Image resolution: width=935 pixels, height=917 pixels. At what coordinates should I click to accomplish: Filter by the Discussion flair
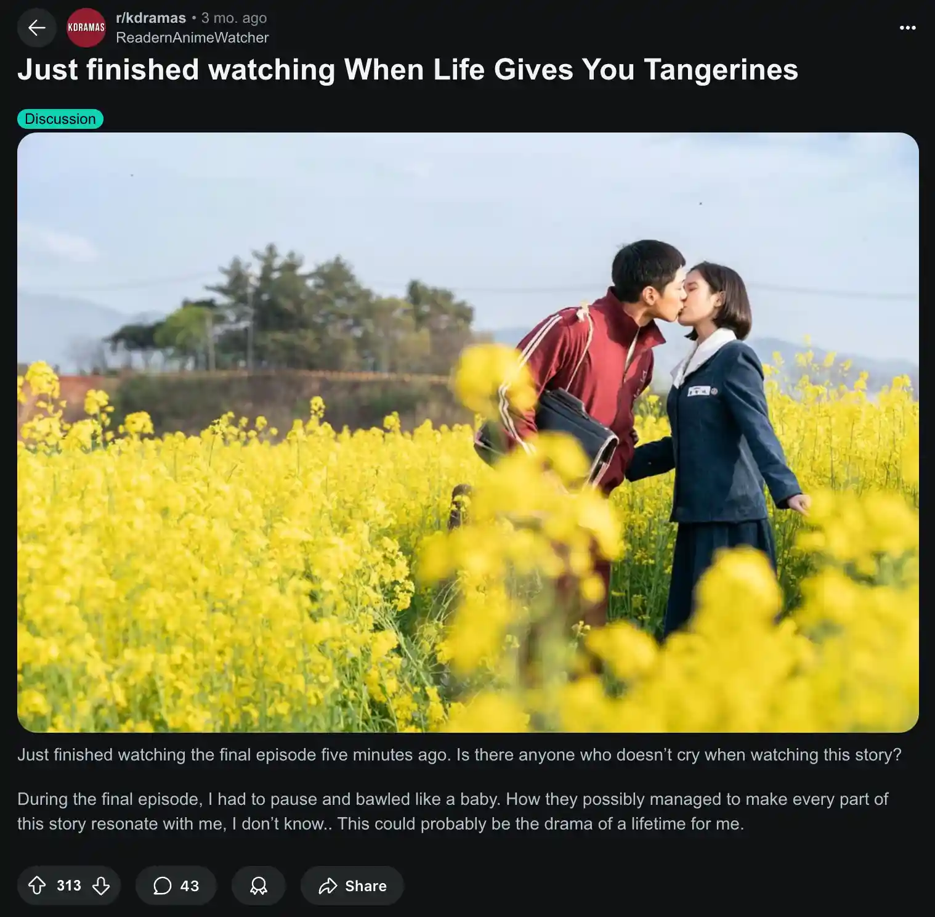(x=60, y=119)
